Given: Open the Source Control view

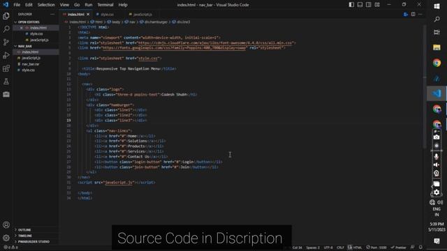Looking at the screenshot, I should [6, 42].
